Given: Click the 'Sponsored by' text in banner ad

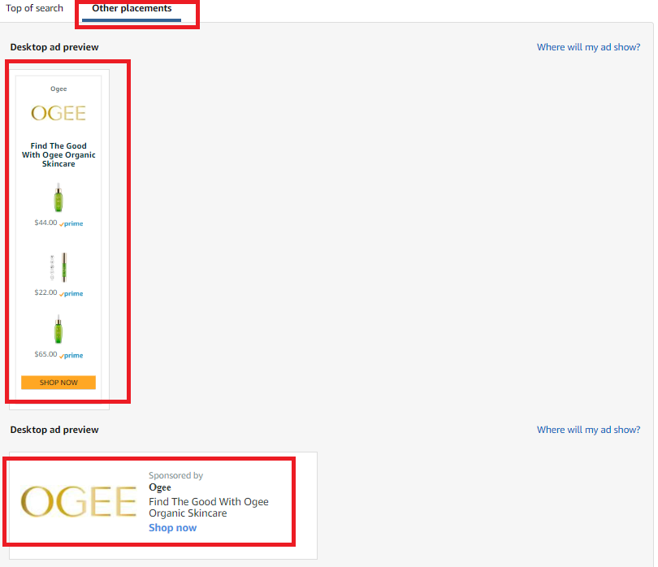Looking at the screenshot, I should pos(175,475).
